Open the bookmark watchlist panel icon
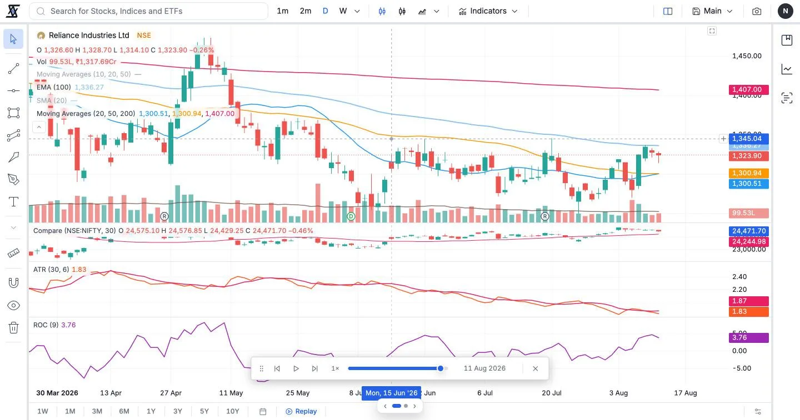The image size is (800, 420). click(x=787, y=40)
